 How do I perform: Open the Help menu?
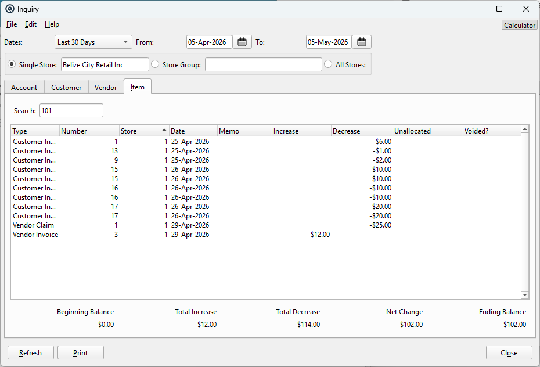(x=52, y=24)
